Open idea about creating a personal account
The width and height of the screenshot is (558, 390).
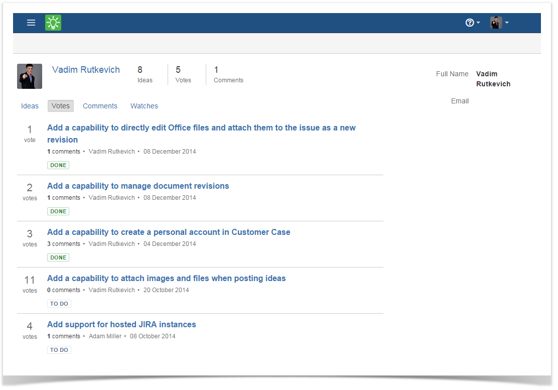coord(169,232)
